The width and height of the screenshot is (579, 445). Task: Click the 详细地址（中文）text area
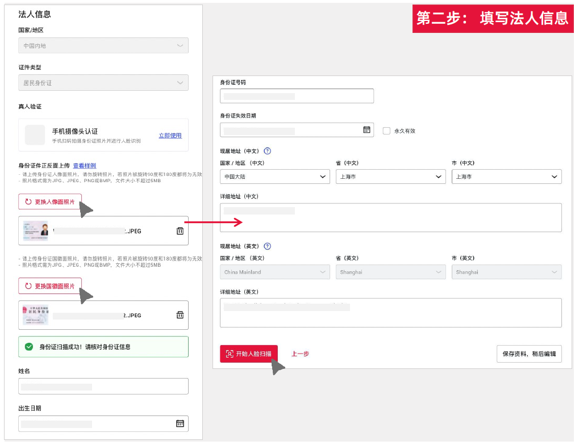point(390,218)
